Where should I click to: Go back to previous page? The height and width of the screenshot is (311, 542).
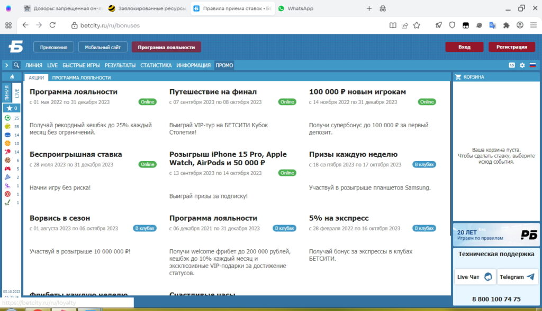pyautogui.click(x=25, y=25)
